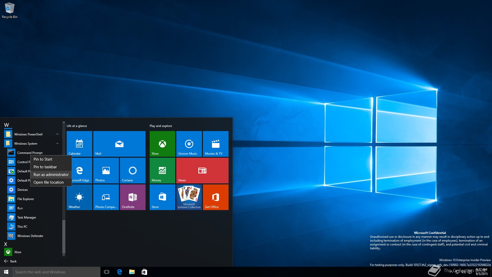The width and height of the screenshot is (492, 277).
Task: Click the Windows Start button
Action: 6,272
